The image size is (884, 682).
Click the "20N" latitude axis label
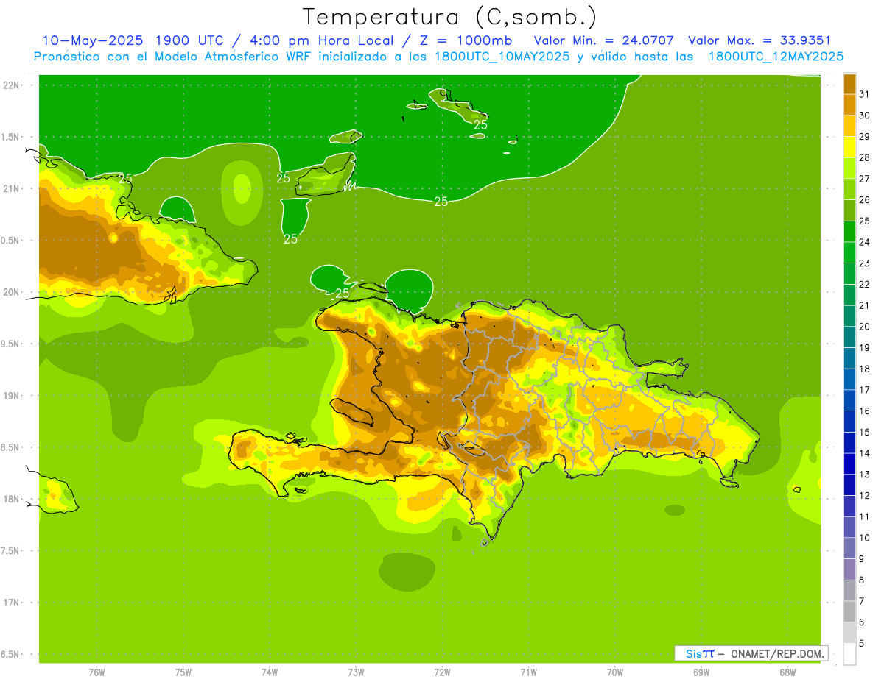click(x=13, y=292)
